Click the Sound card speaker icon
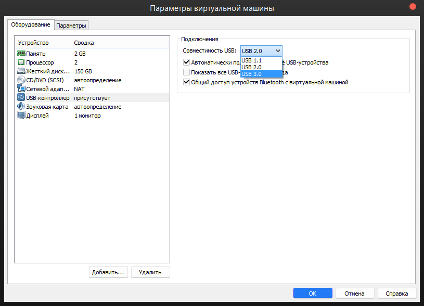Screen dimensions: 424x306 [21, 107]
